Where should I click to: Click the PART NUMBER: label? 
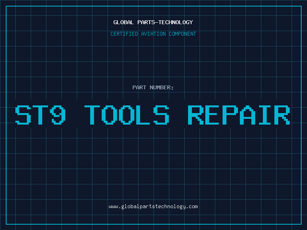click(x=153, y=87)
